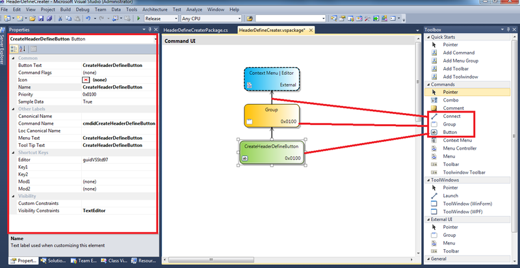Select the green CreateHeaderDefineButton node
The height and width of the screenshot is (268, 520).
pyautogui.click(x=272, y=153)
